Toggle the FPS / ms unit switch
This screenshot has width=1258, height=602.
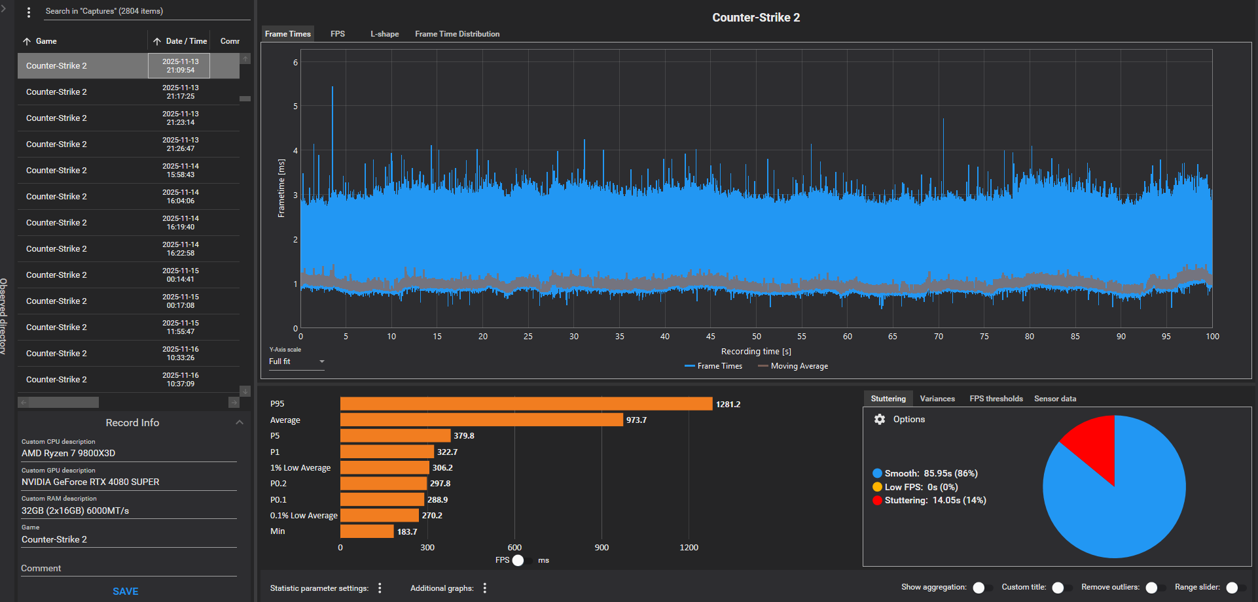(520, 560)
